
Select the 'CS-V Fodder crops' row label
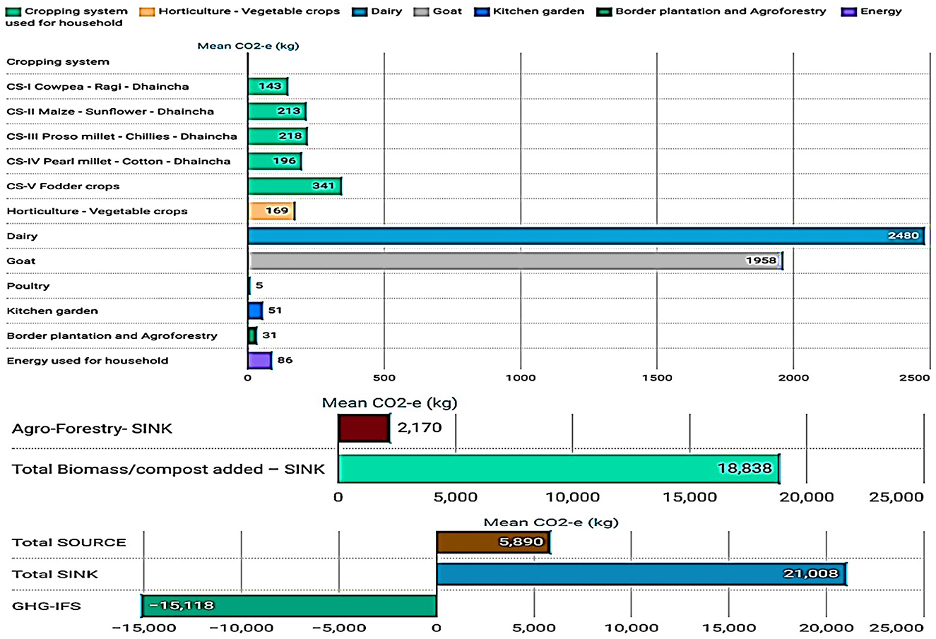point(63,186)
